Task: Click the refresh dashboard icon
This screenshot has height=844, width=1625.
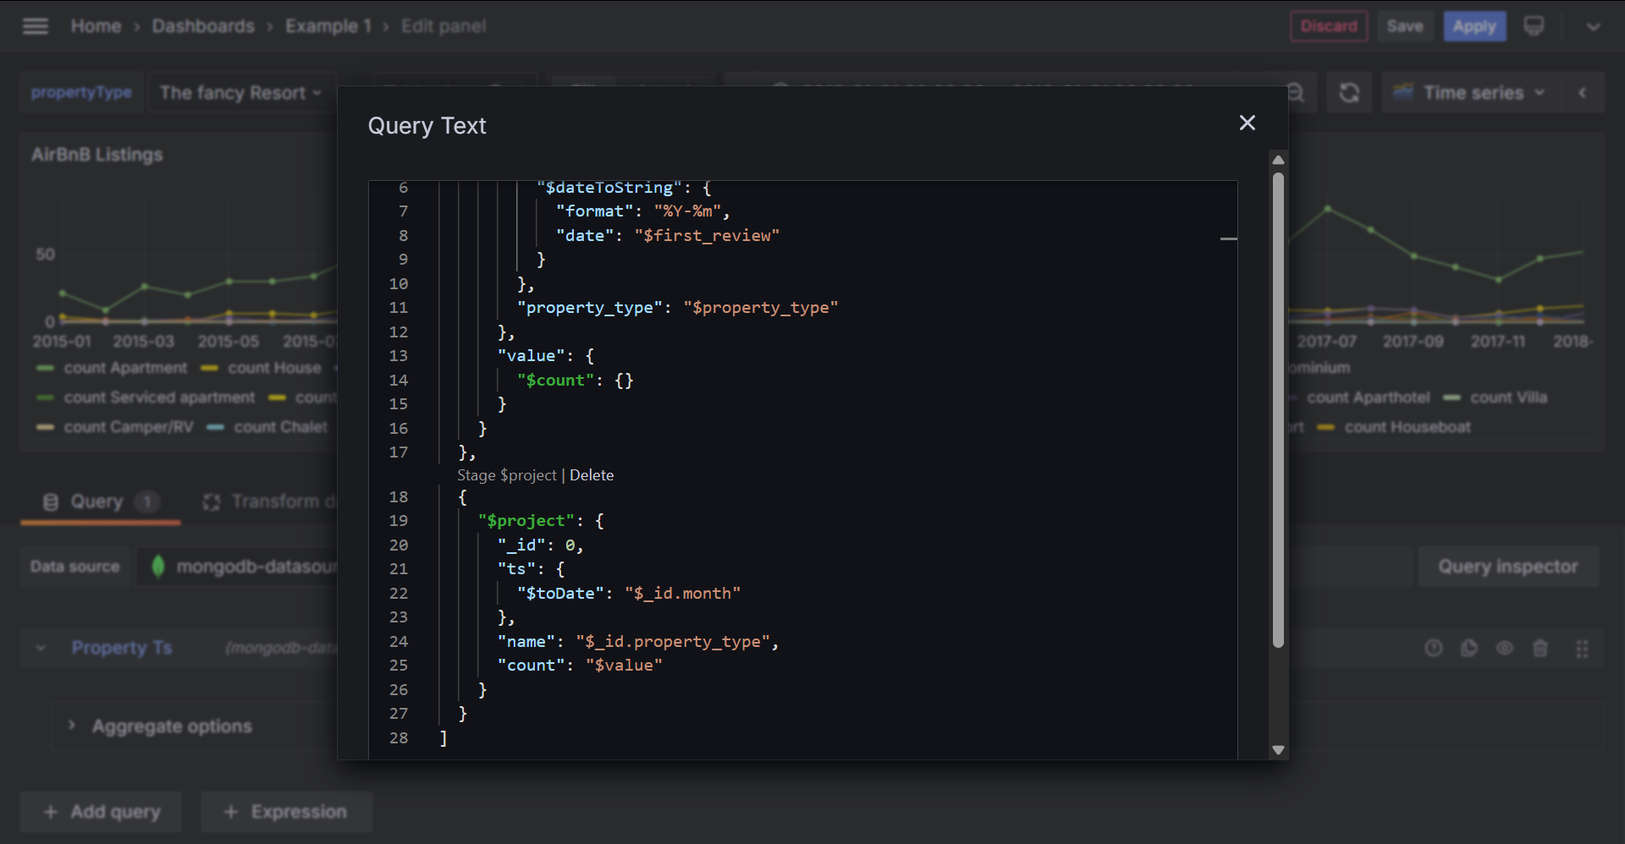Action: pyautogui.click(x=1349, y=93)
